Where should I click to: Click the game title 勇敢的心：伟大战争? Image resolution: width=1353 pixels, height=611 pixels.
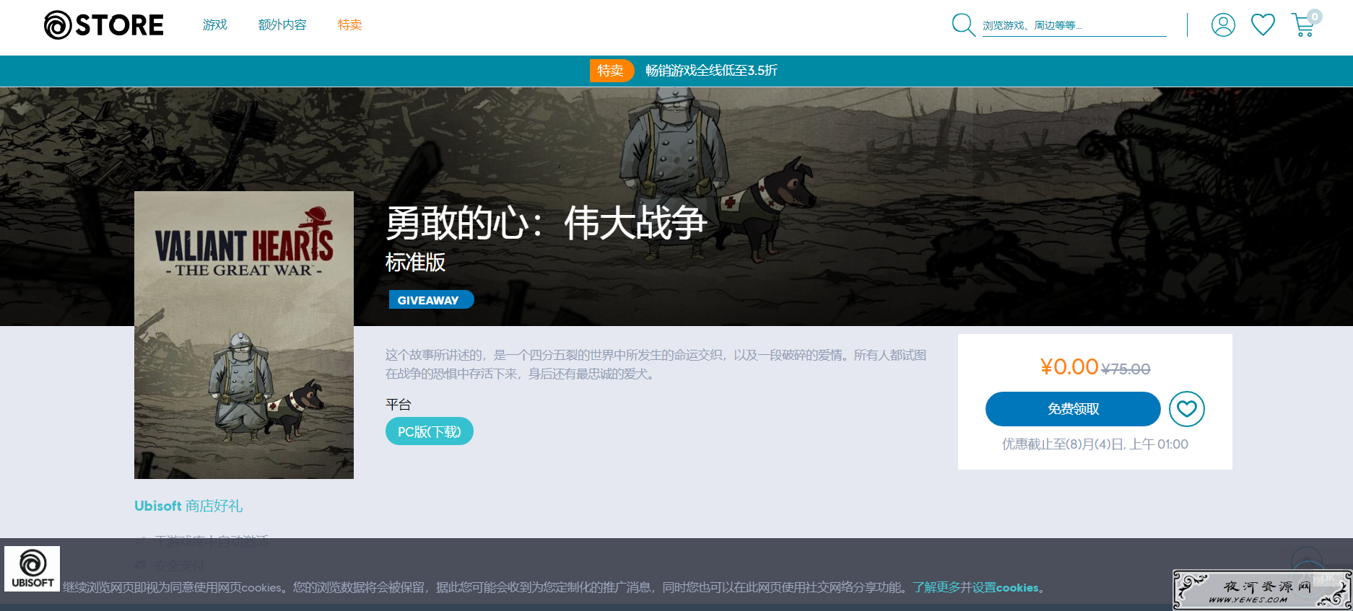546,223
